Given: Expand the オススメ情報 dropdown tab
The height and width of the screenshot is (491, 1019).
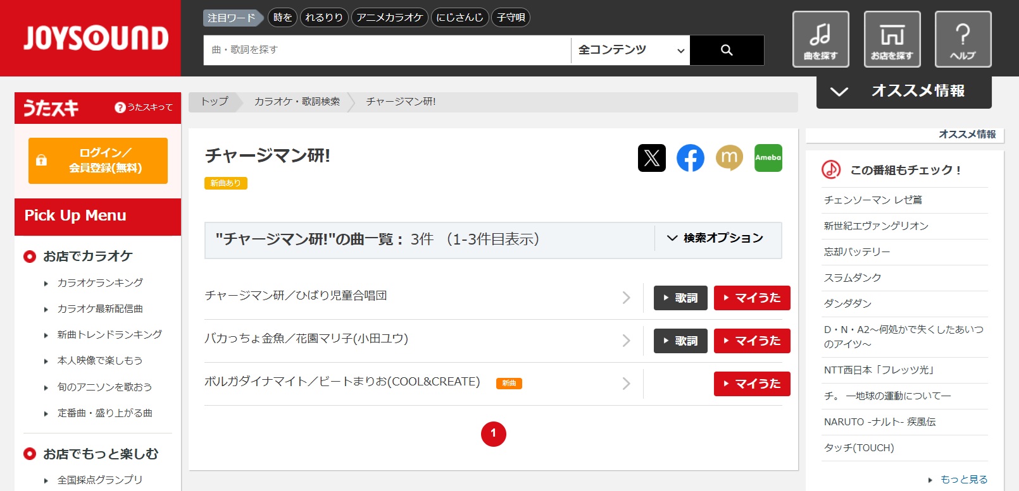Looking at the screenshot, I should click(x=904, y=91).
